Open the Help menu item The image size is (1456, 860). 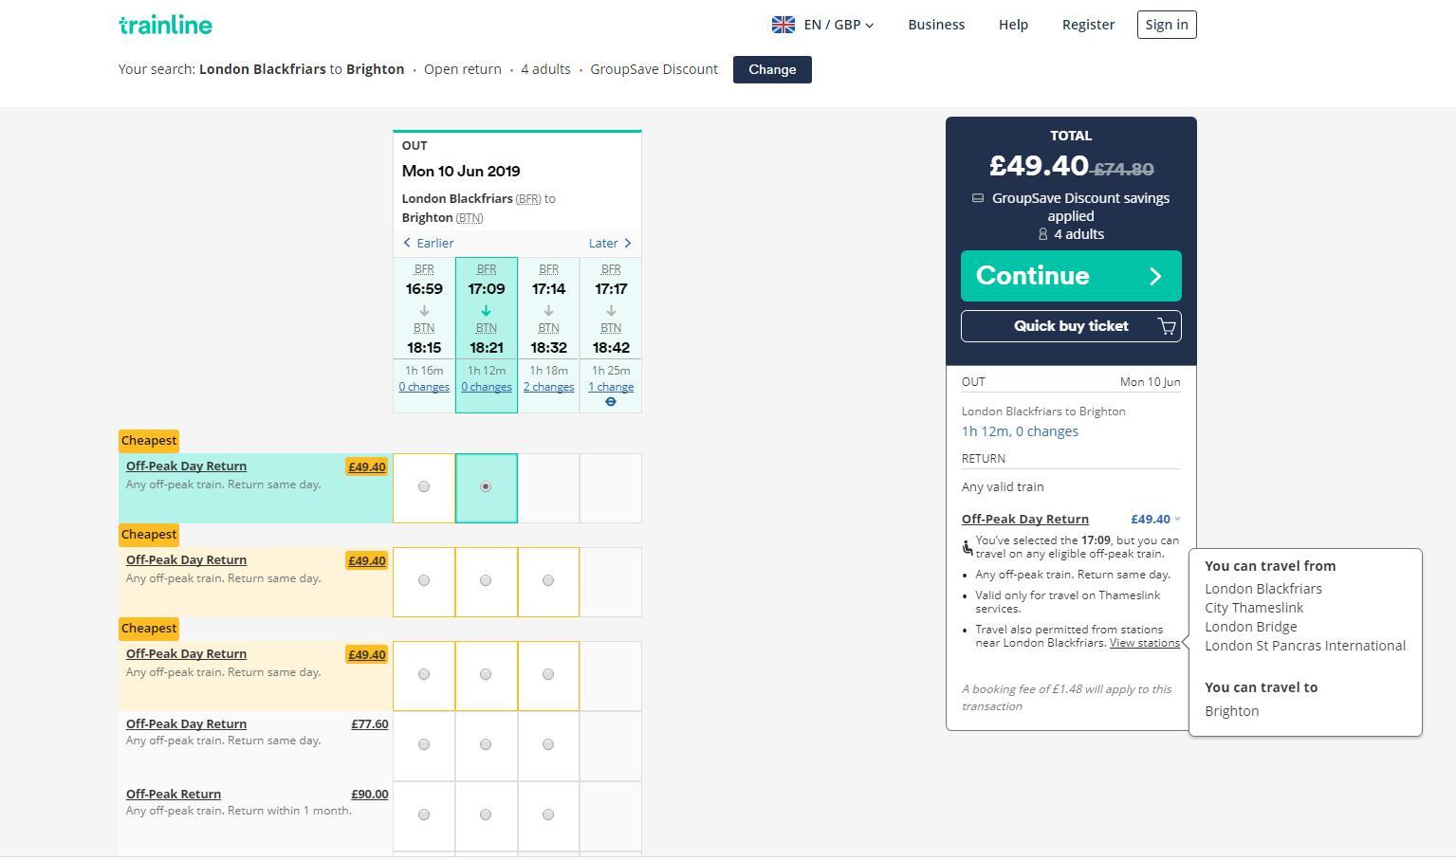[x=1013, y=25]
